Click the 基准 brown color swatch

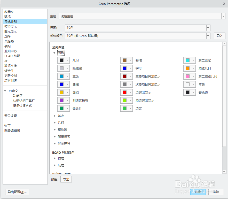tap(125, 60)
